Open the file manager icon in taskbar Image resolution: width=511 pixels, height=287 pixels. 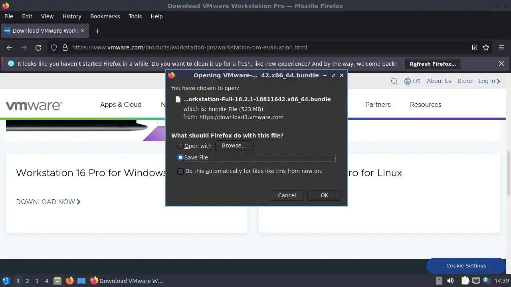(x=57, y=281)
